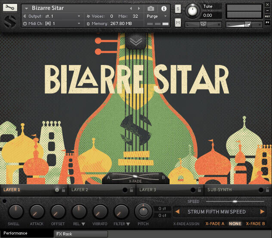Click the Tune knob
272x238 pixels.
coord(193,11)
